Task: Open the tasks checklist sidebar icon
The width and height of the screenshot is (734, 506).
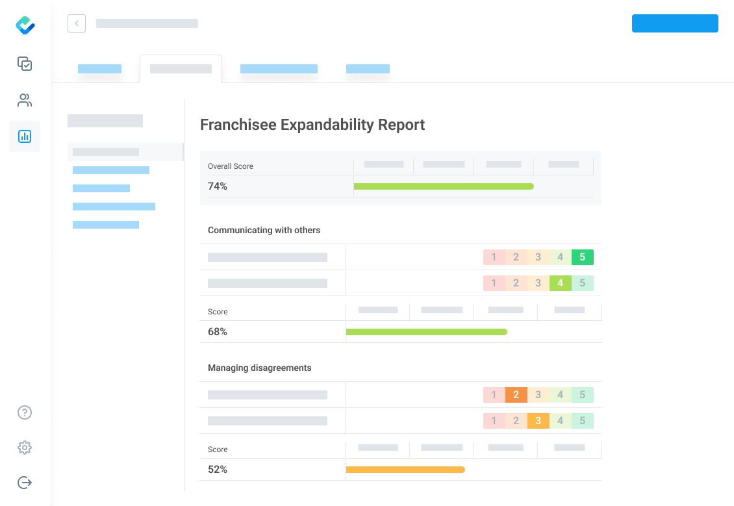Action: tap(25, 64)
